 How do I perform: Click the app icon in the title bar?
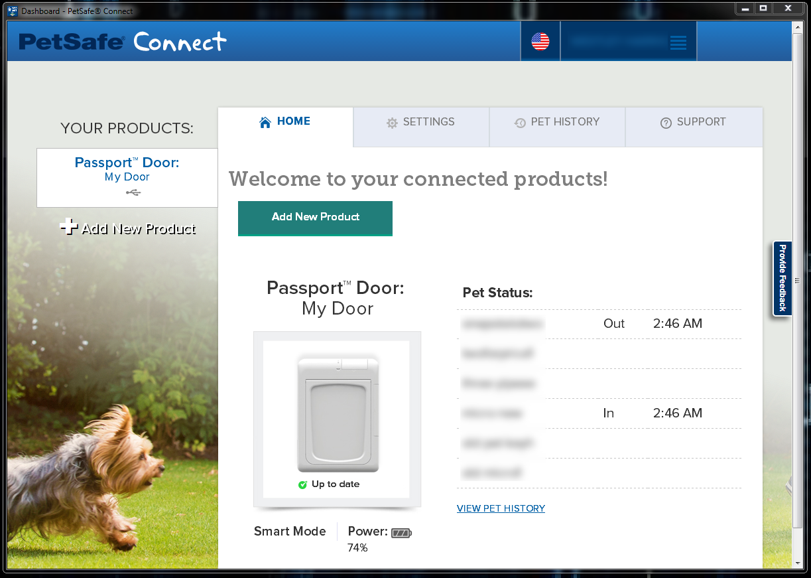[12, 11]
